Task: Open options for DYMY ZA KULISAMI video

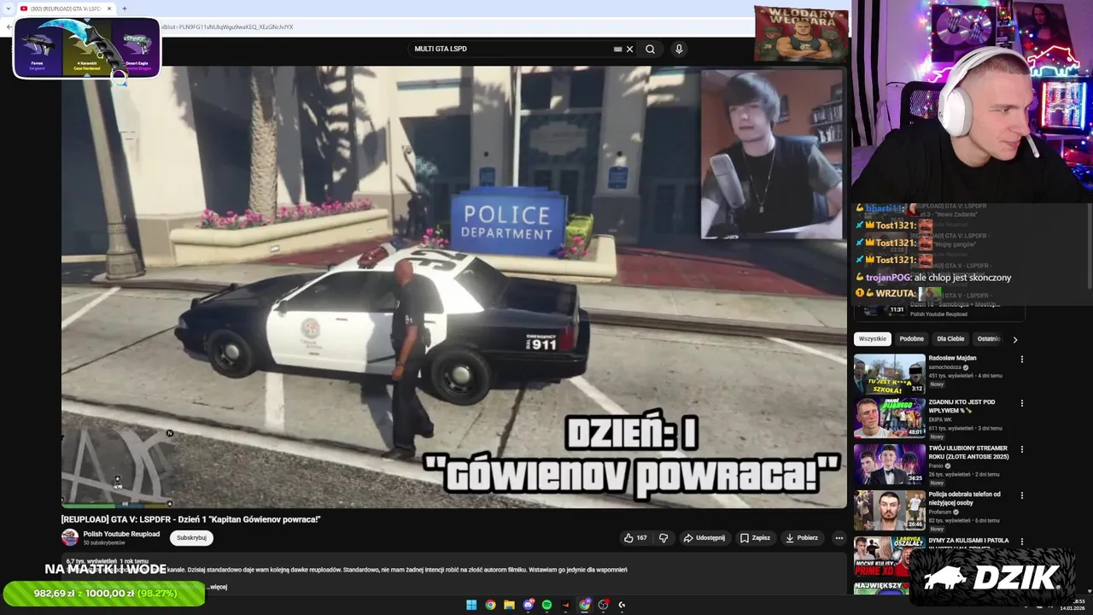Action: pyautogui.click(x=1021, y=542)
